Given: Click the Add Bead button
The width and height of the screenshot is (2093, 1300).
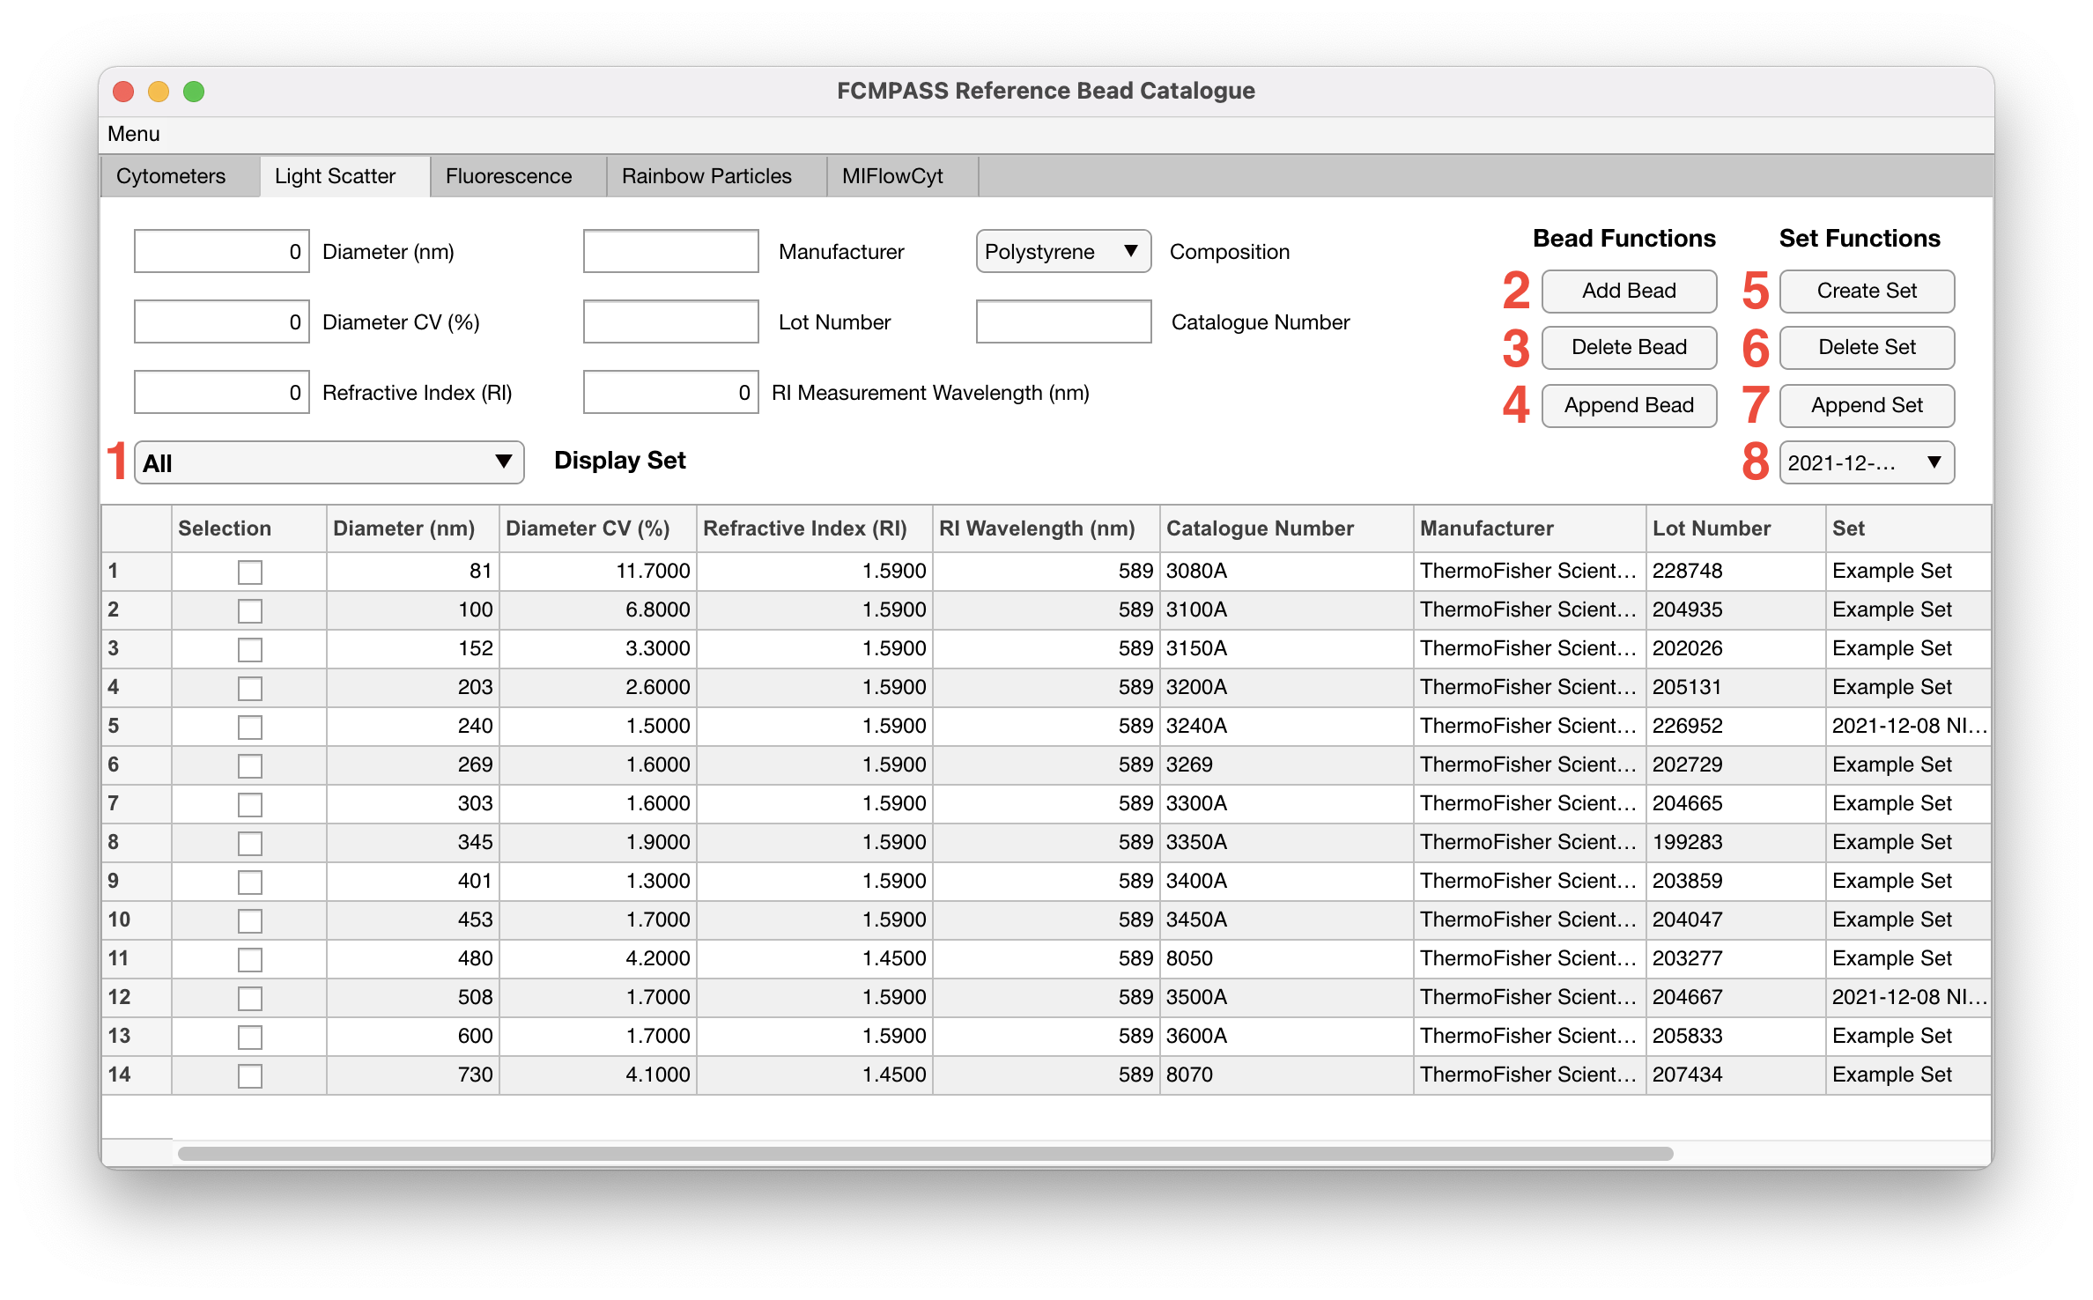Looking at the screenshot, I should click(x=1628, y=291).
